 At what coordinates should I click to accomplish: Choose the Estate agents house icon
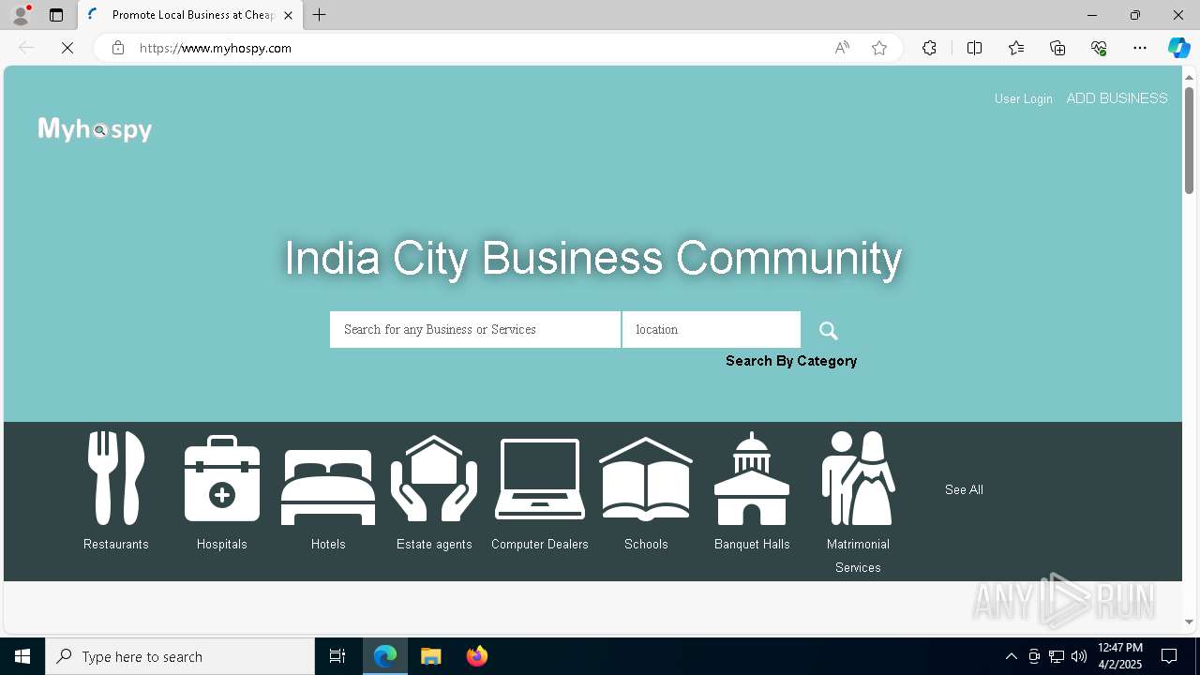pos(434,478)
